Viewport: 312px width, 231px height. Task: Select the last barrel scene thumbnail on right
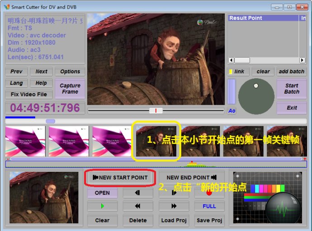(287, 141)
